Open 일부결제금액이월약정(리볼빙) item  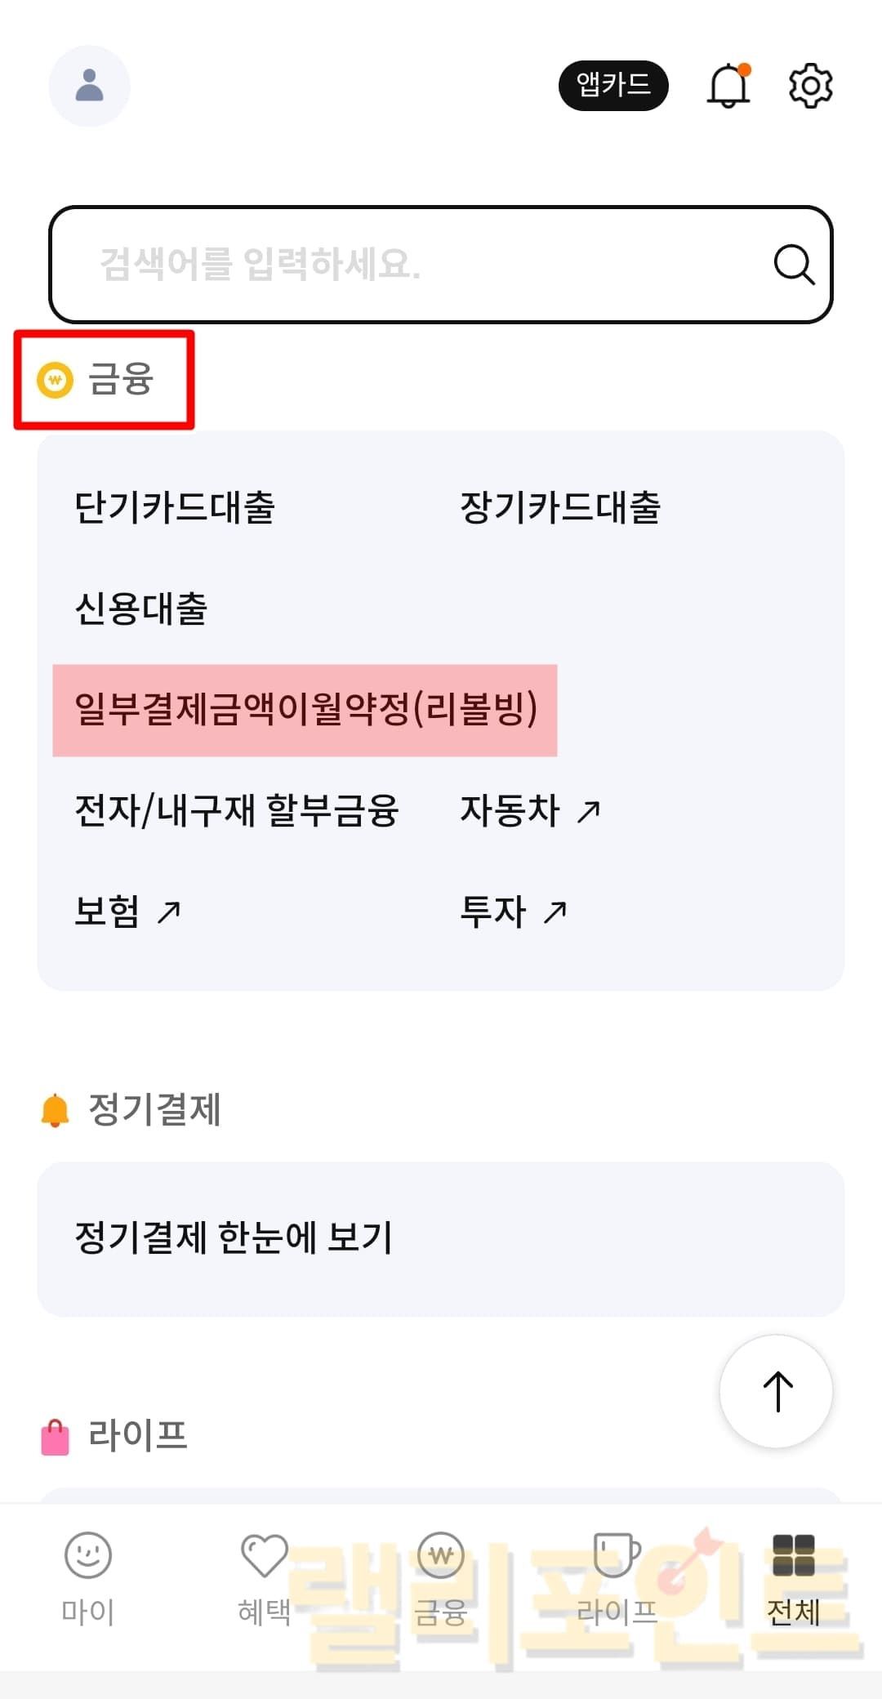[305, 709]
